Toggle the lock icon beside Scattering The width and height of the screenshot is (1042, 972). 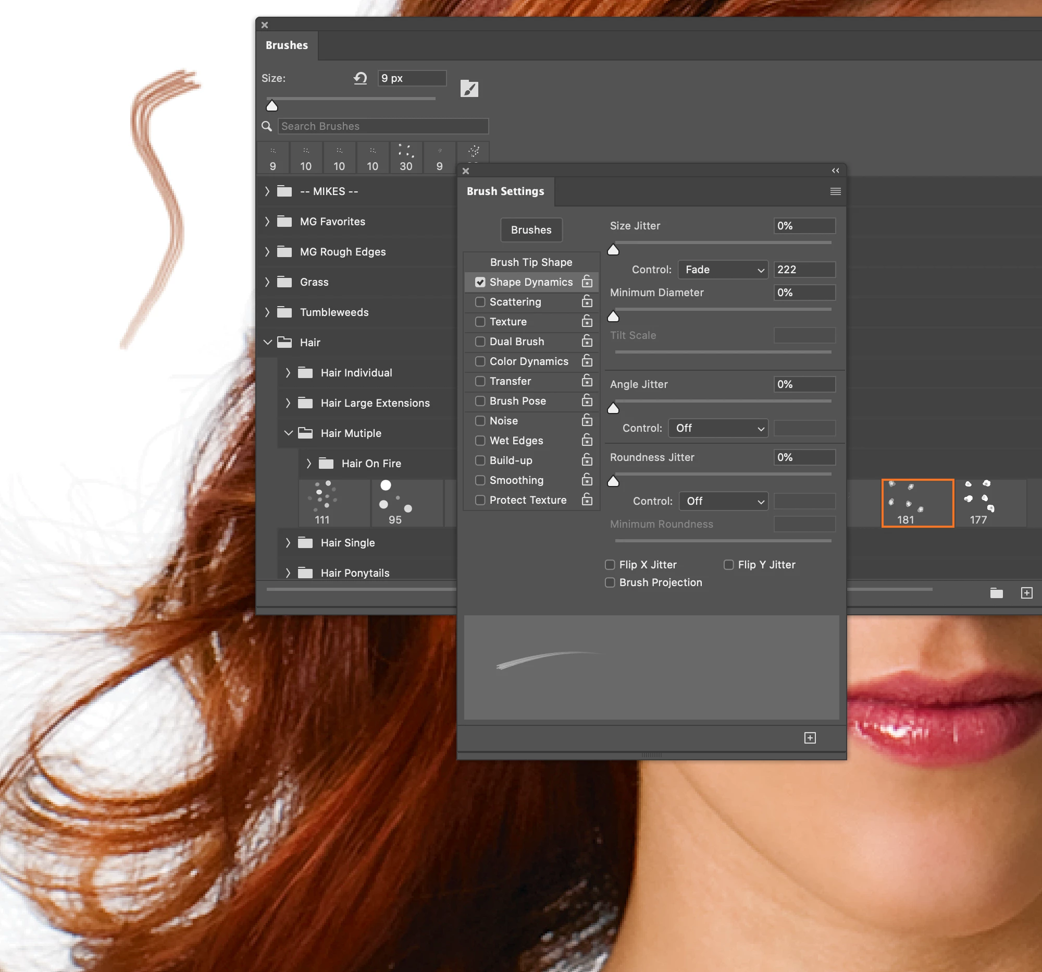point(587,301)
